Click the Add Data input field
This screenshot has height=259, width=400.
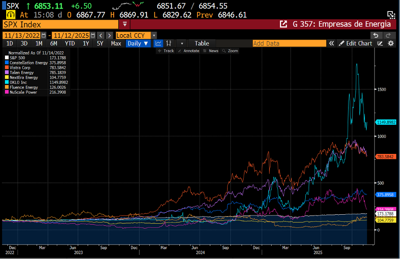289,44
